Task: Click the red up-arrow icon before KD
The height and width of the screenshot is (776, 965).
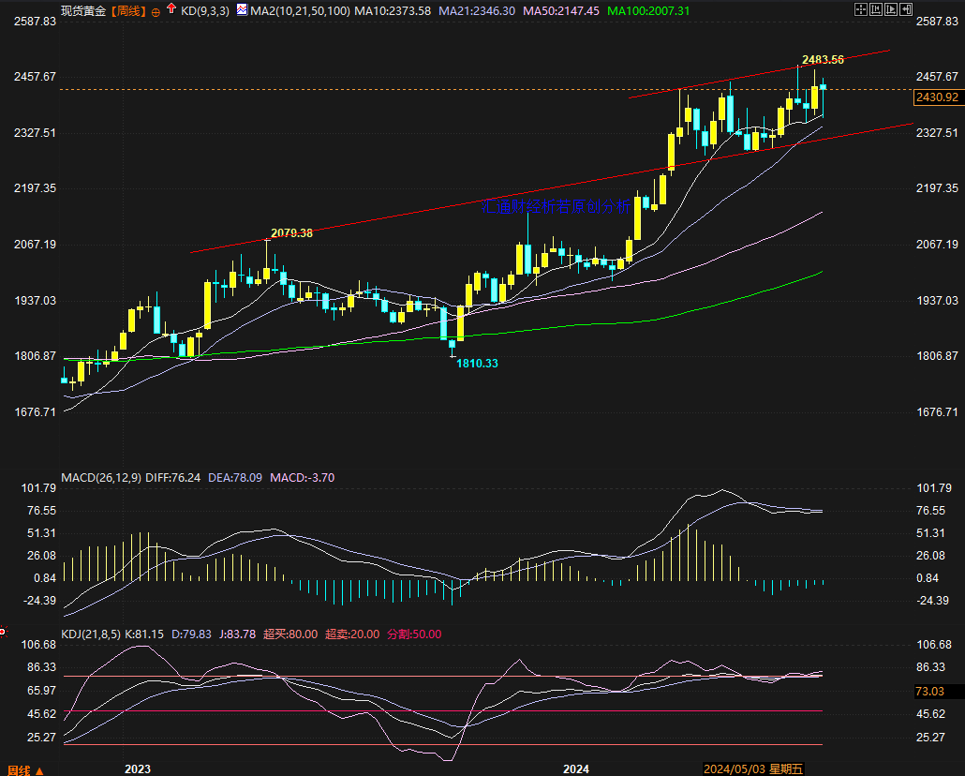Action: click(x=171, y=10)
